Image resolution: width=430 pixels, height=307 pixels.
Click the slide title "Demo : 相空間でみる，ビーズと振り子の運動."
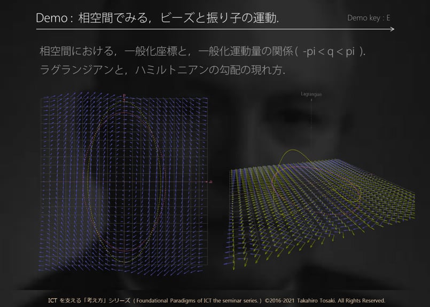[158, 18]
